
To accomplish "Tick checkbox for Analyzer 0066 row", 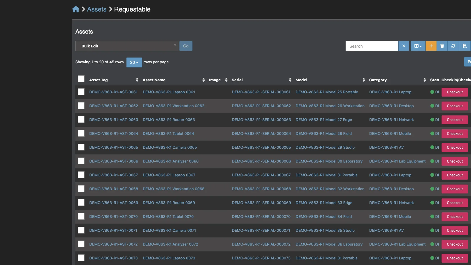I will pos(81,161).
